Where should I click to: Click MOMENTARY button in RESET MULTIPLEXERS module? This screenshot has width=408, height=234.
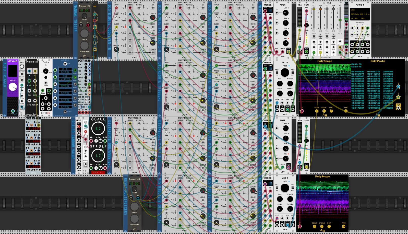135,219
